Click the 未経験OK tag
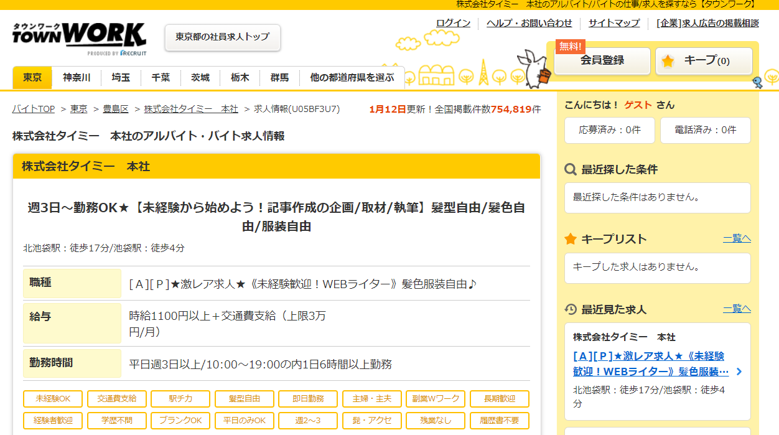The height and width of the screenshot is (435, 779). [x=52, y=399]
